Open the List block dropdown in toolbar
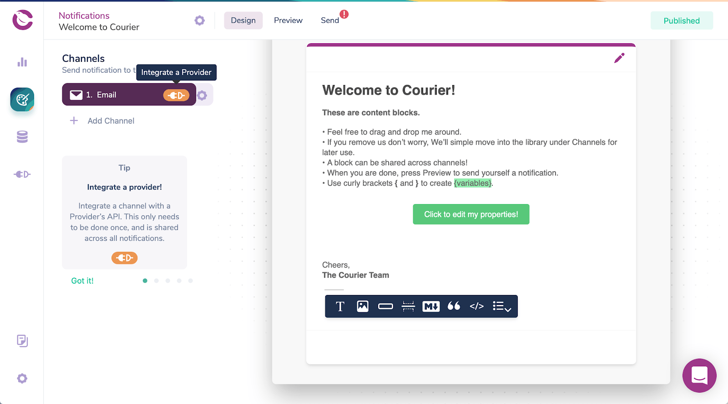This screenshot has height=404, width=728. [502, 307]
